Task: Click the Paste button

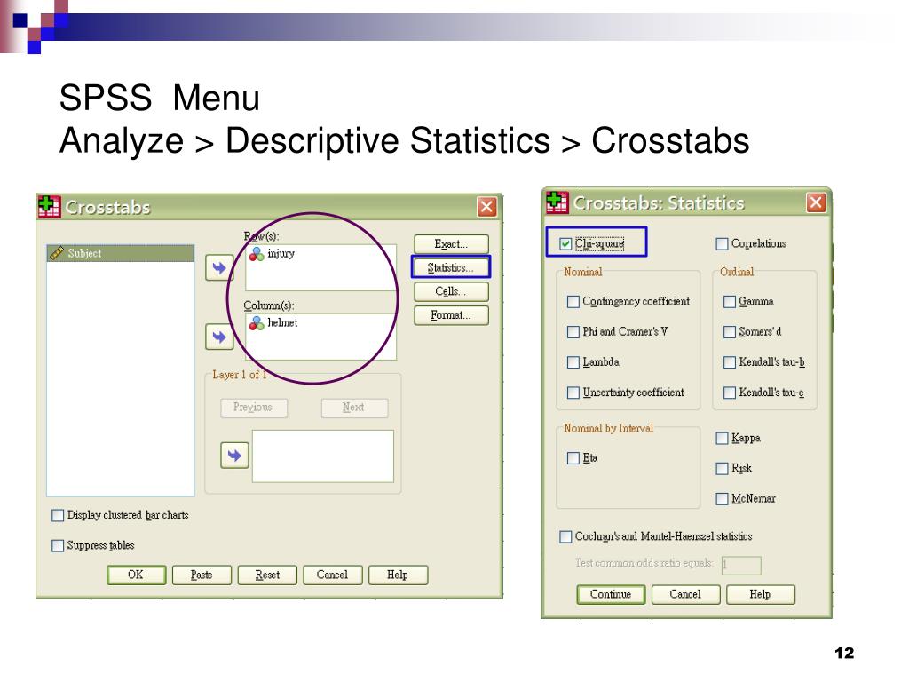Action: click(202, 575)
